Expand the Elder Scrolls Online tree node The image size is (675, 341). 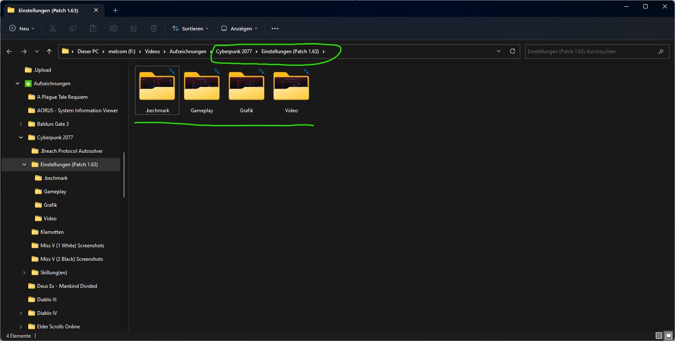[x=21, y=327]
